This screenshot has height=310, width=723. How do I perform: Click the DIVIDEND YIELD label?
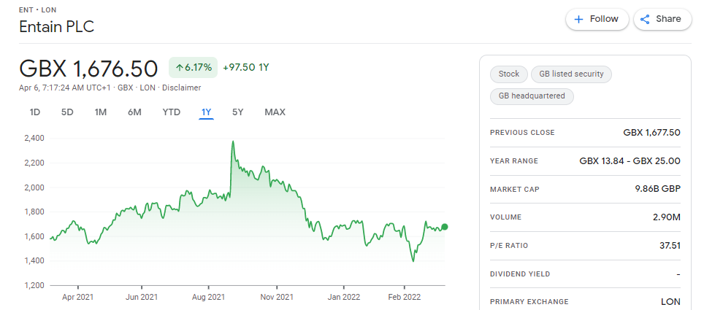520,274
